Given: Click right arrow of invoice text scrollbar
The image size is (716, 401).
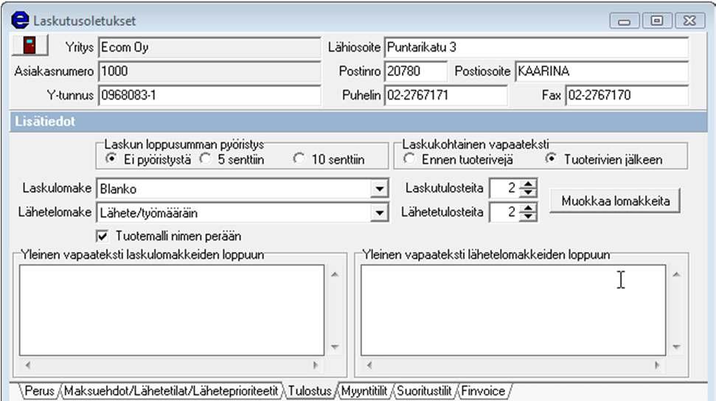Looking at the screenshot, I should pos(315,365).
